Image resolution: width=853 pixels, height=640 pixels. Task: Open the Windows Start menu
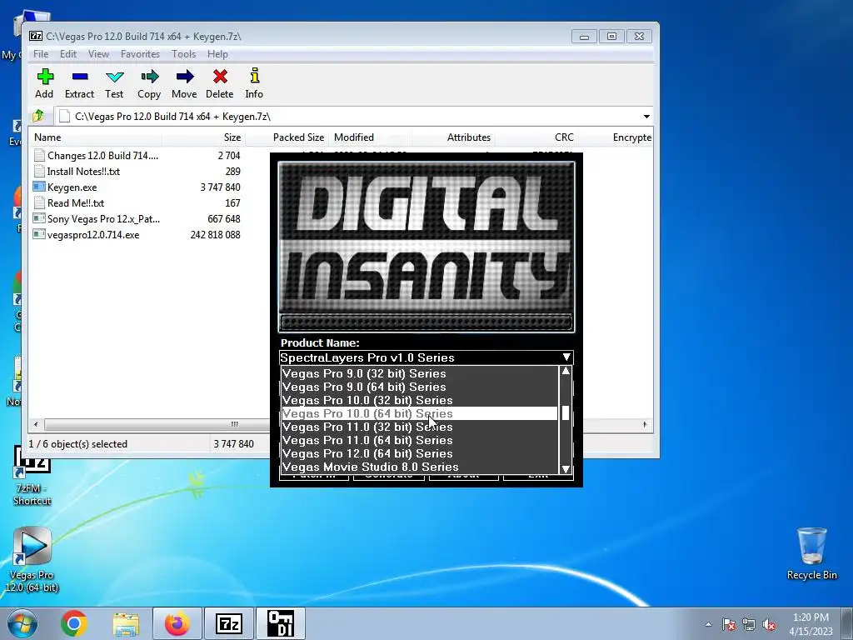point(22,623)
